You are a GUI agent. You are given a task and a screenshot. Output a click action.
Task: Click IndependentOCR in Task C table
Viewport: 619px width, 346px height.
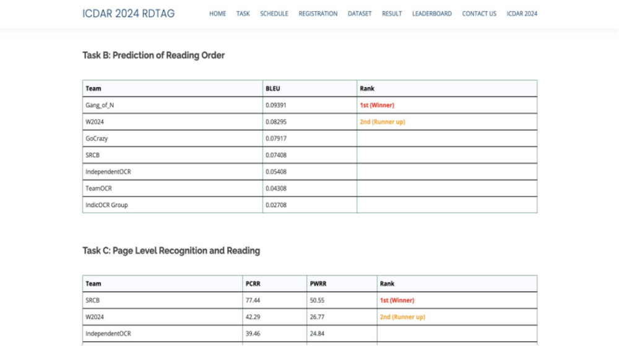(x=108, y=334)
